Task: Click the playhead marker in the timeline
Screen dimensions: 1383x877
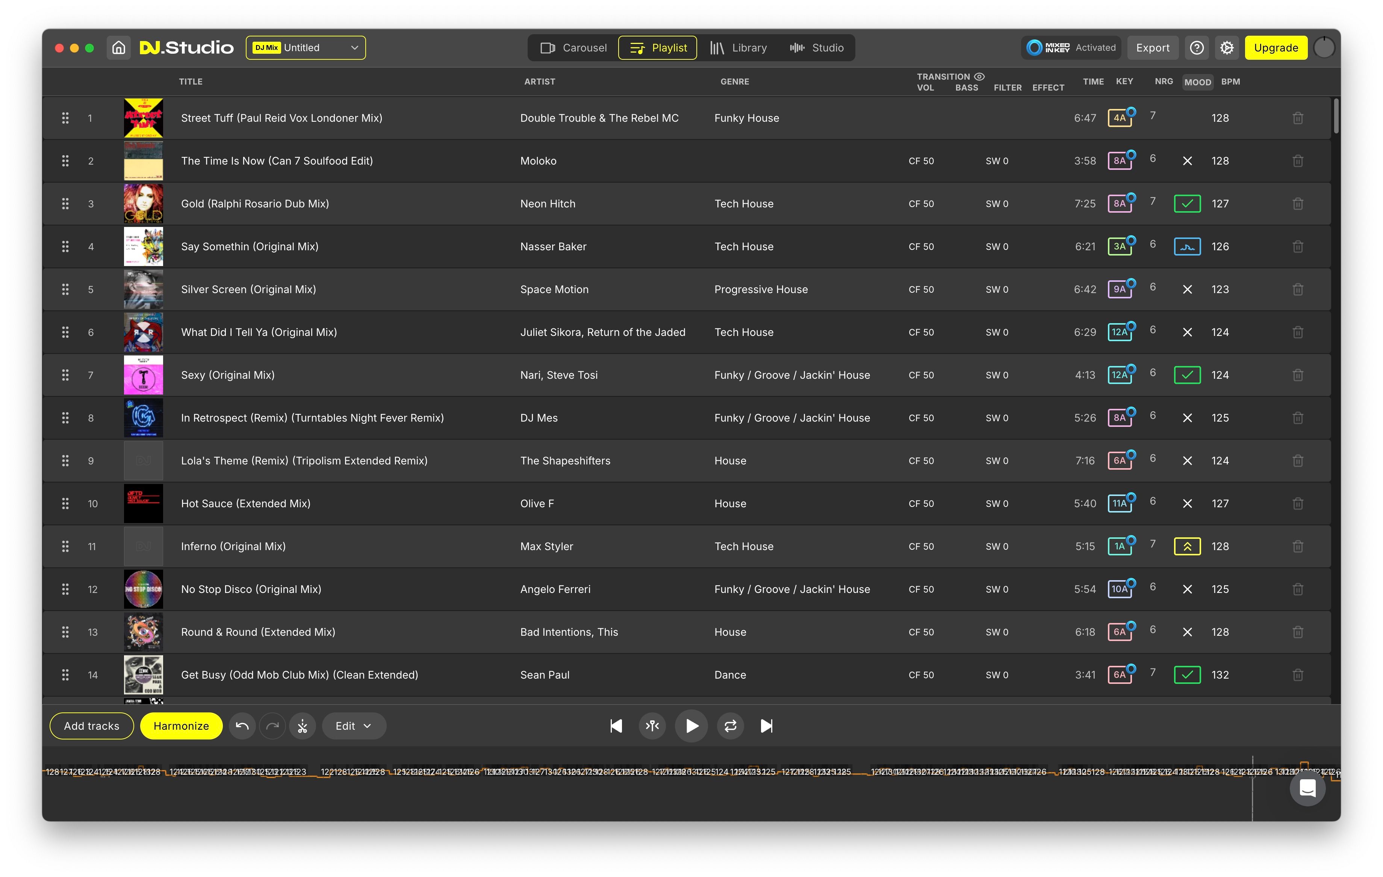Action: pyautogui.click(x=1253, y=788)
